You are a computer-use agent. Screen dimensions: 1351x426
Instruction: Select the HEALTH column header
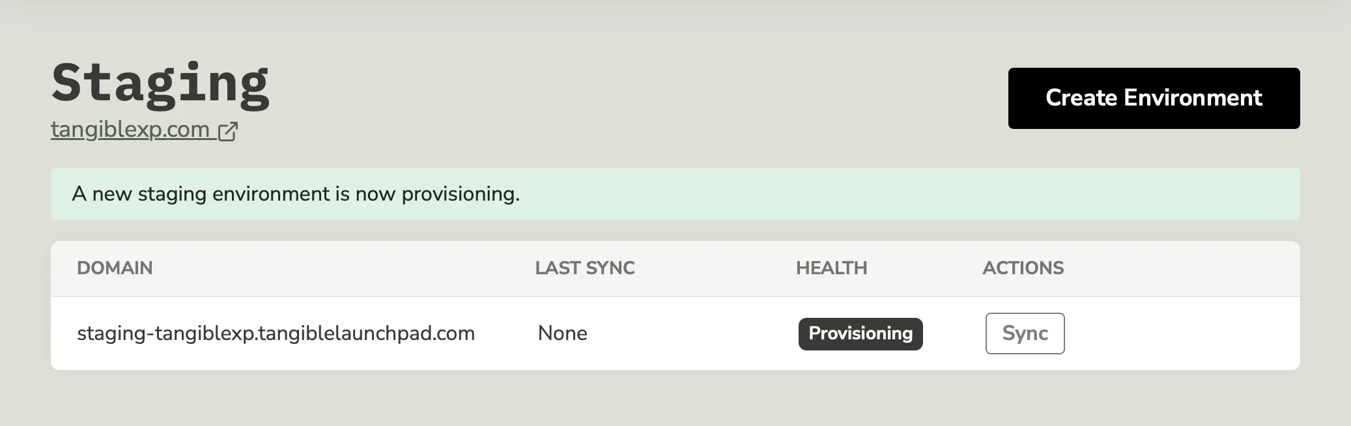click(831, 268)
